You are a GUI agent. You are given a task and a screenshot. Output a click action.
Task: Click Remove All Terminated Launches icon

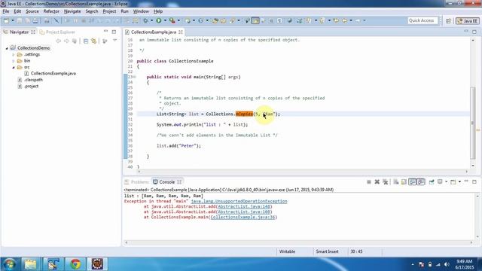385,182
